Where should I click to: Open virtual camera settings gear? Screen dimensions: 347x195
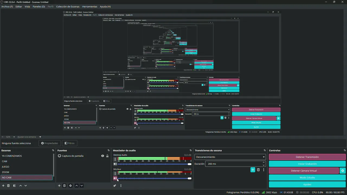click(x=343, y=171)
